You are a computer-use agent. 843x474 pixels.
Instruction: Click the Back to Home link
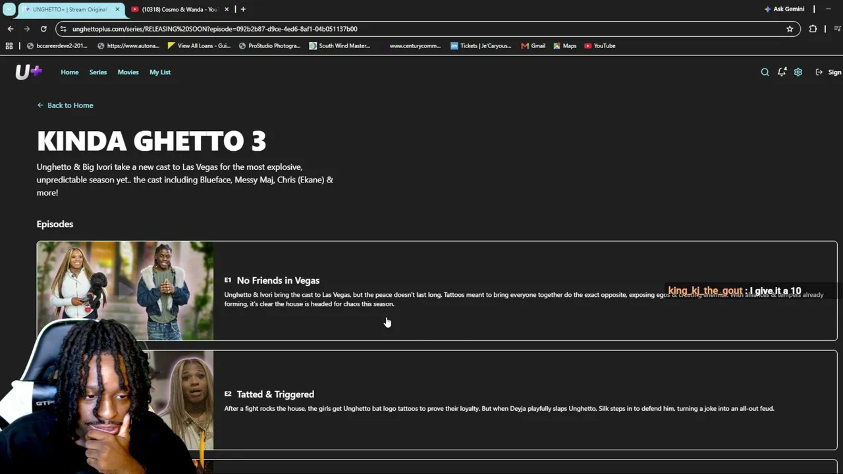(65, 105)
